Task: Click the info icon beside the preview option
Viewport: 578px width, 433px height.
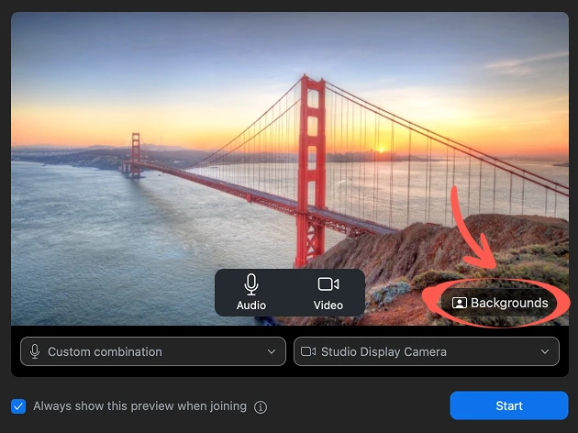Action: (261, 407)
